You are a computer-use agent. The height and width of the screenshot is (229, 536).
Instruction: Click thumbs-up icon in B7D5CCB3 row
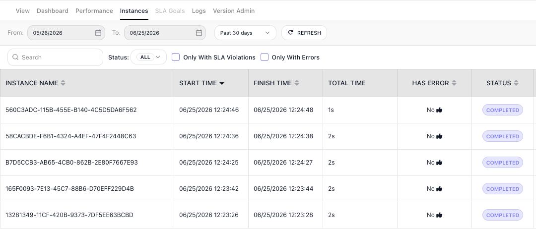pos(439,163)
